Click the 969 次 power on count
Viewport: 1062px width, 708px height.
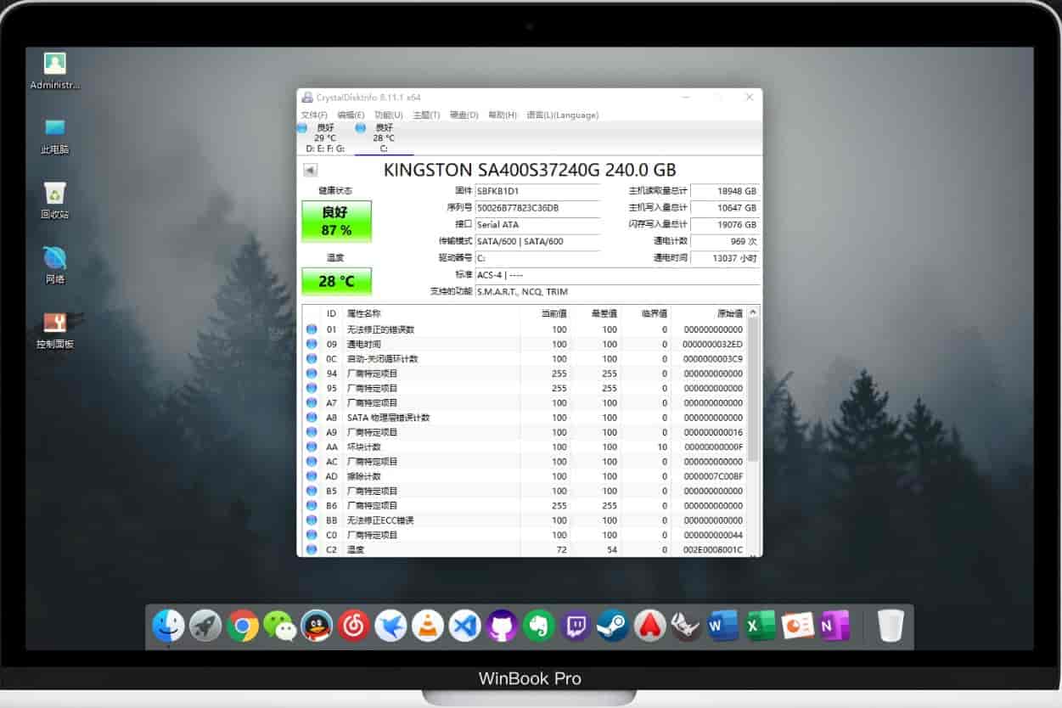point(724,241)
